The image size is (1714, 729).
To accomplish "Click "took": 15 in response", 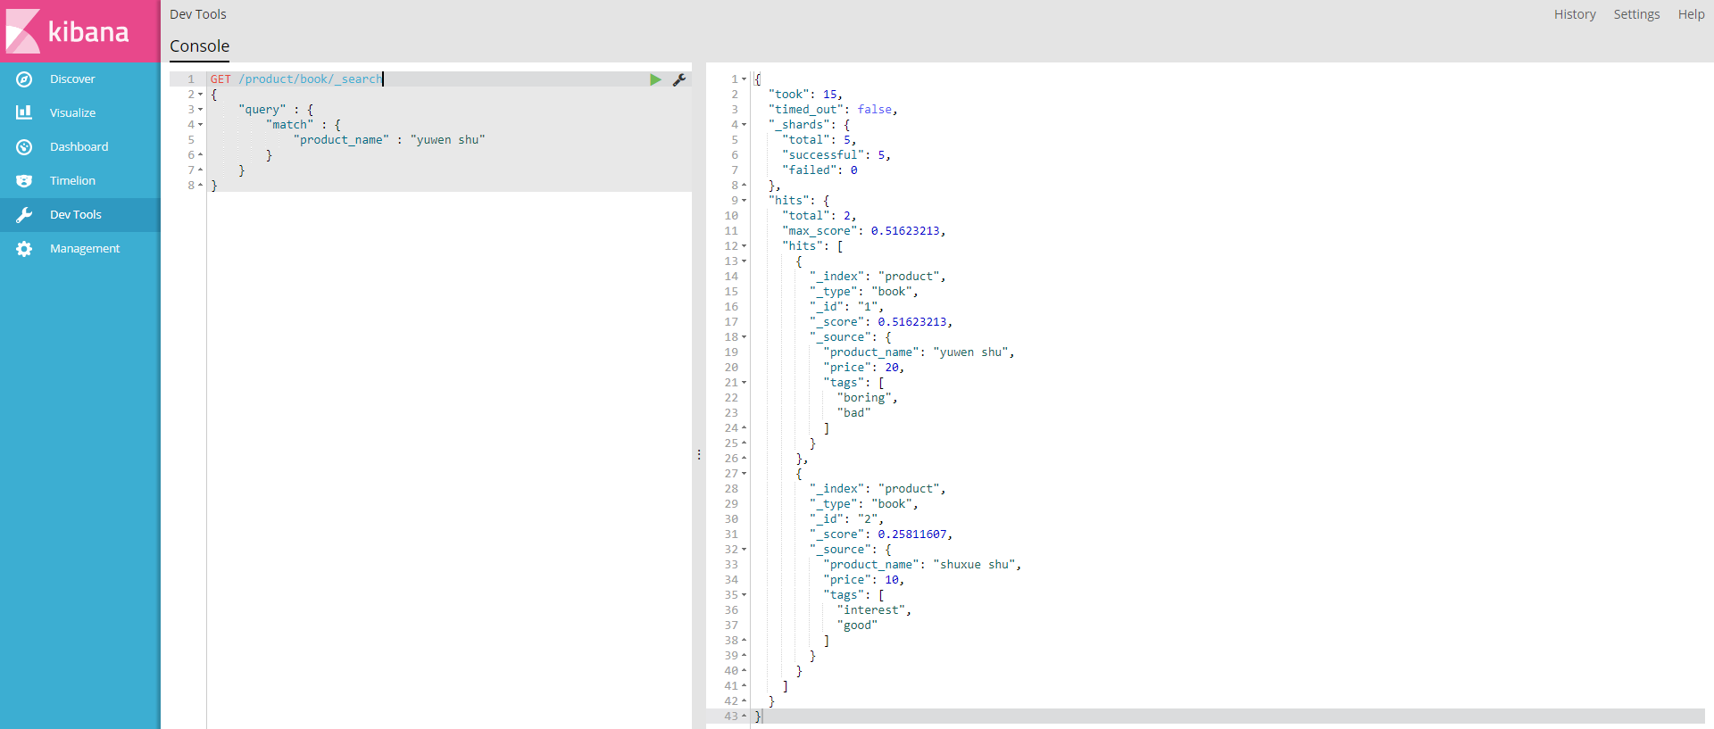I will point(805,95).
